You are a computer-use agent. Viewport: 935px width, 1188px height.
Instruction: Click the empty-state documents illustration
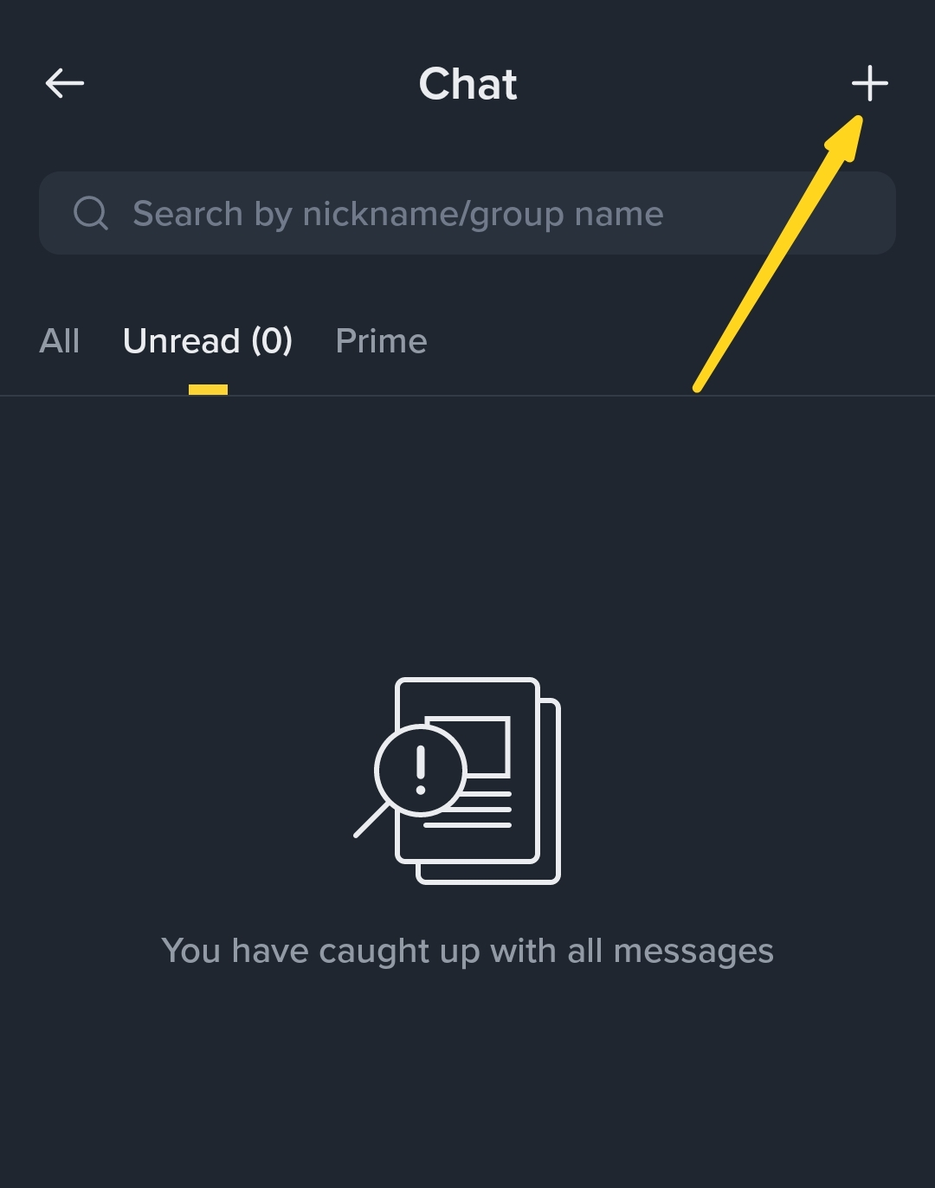pyautogui.click(x=457, y=780)
